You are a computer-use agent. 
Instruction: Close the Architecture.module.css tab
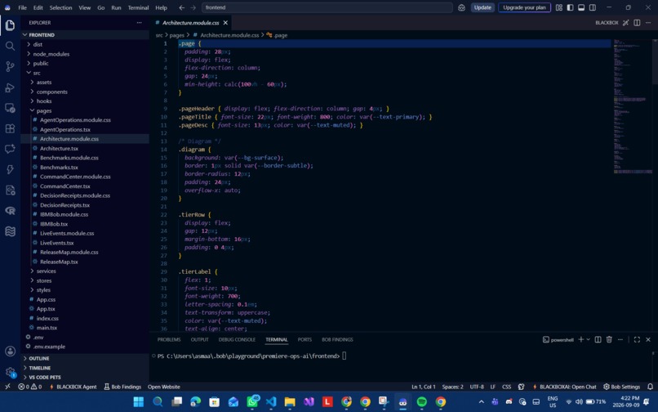tap(226, 23)
